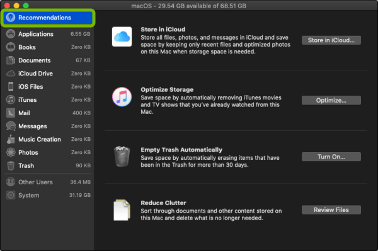Click the Reduce Clutter heading
Image resolution: width=378 pixels, height=251 pixels.
[x=163, y=203]
